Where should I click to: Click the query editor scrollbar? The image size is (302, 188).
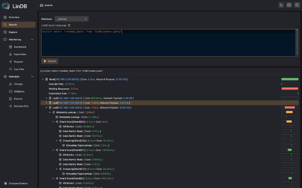[297, 43]
